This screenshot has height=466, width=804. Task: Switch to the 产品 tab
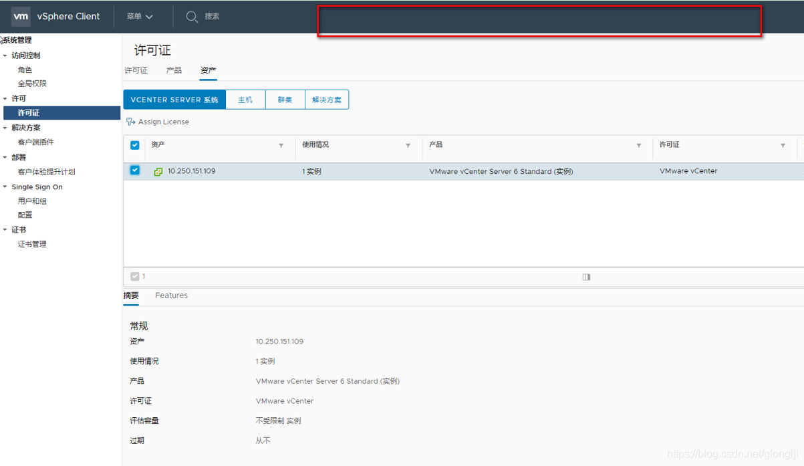(x=174, y=70)
